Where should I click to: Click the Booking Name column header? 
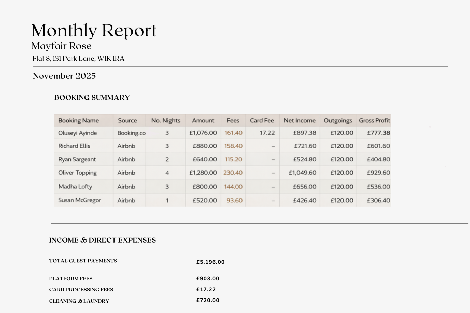pyautogui.click(x=78, y=121)
